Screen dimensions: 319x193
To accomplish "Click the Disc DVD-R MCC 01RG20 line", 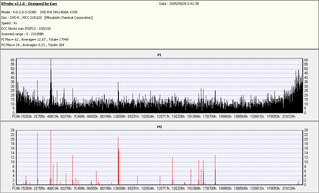I will [x=47, y=18].
